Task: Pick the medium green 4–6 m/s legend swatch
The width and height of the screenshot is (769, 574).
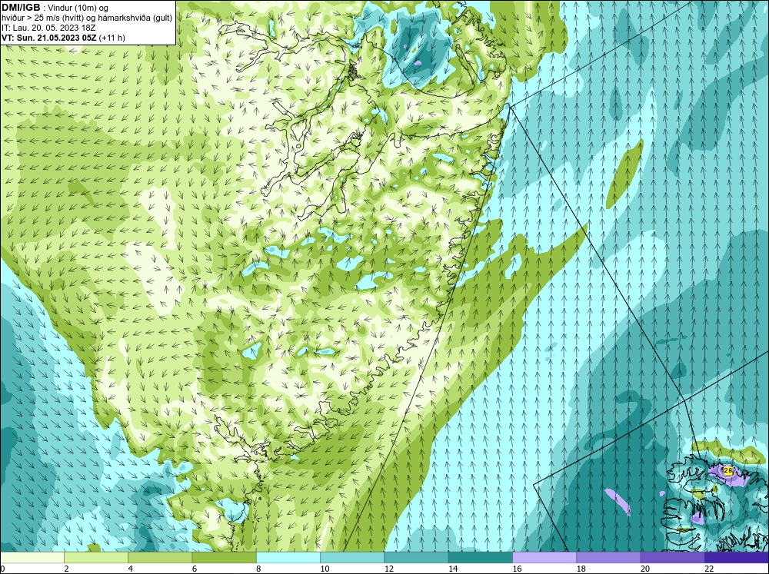Action: [160, 558]
